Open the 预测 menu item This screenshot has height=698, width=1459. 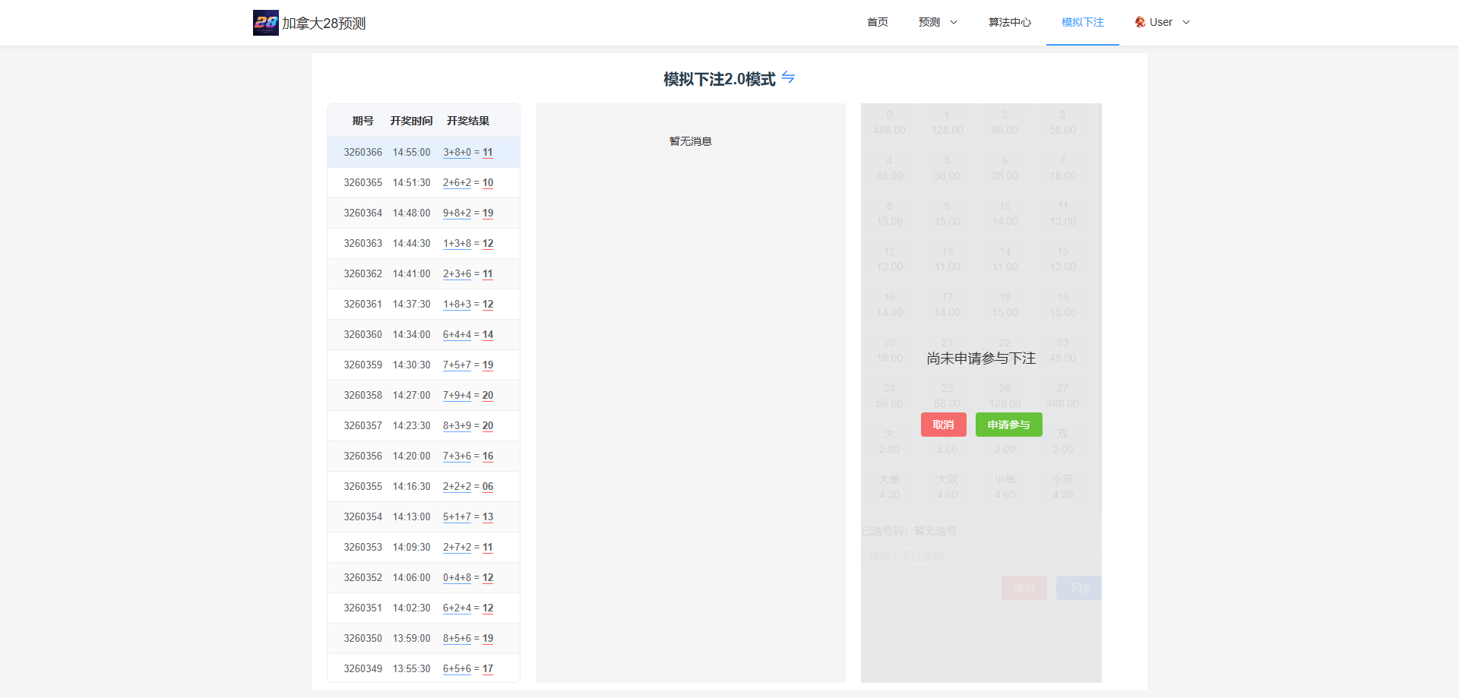tap(929, 22)
